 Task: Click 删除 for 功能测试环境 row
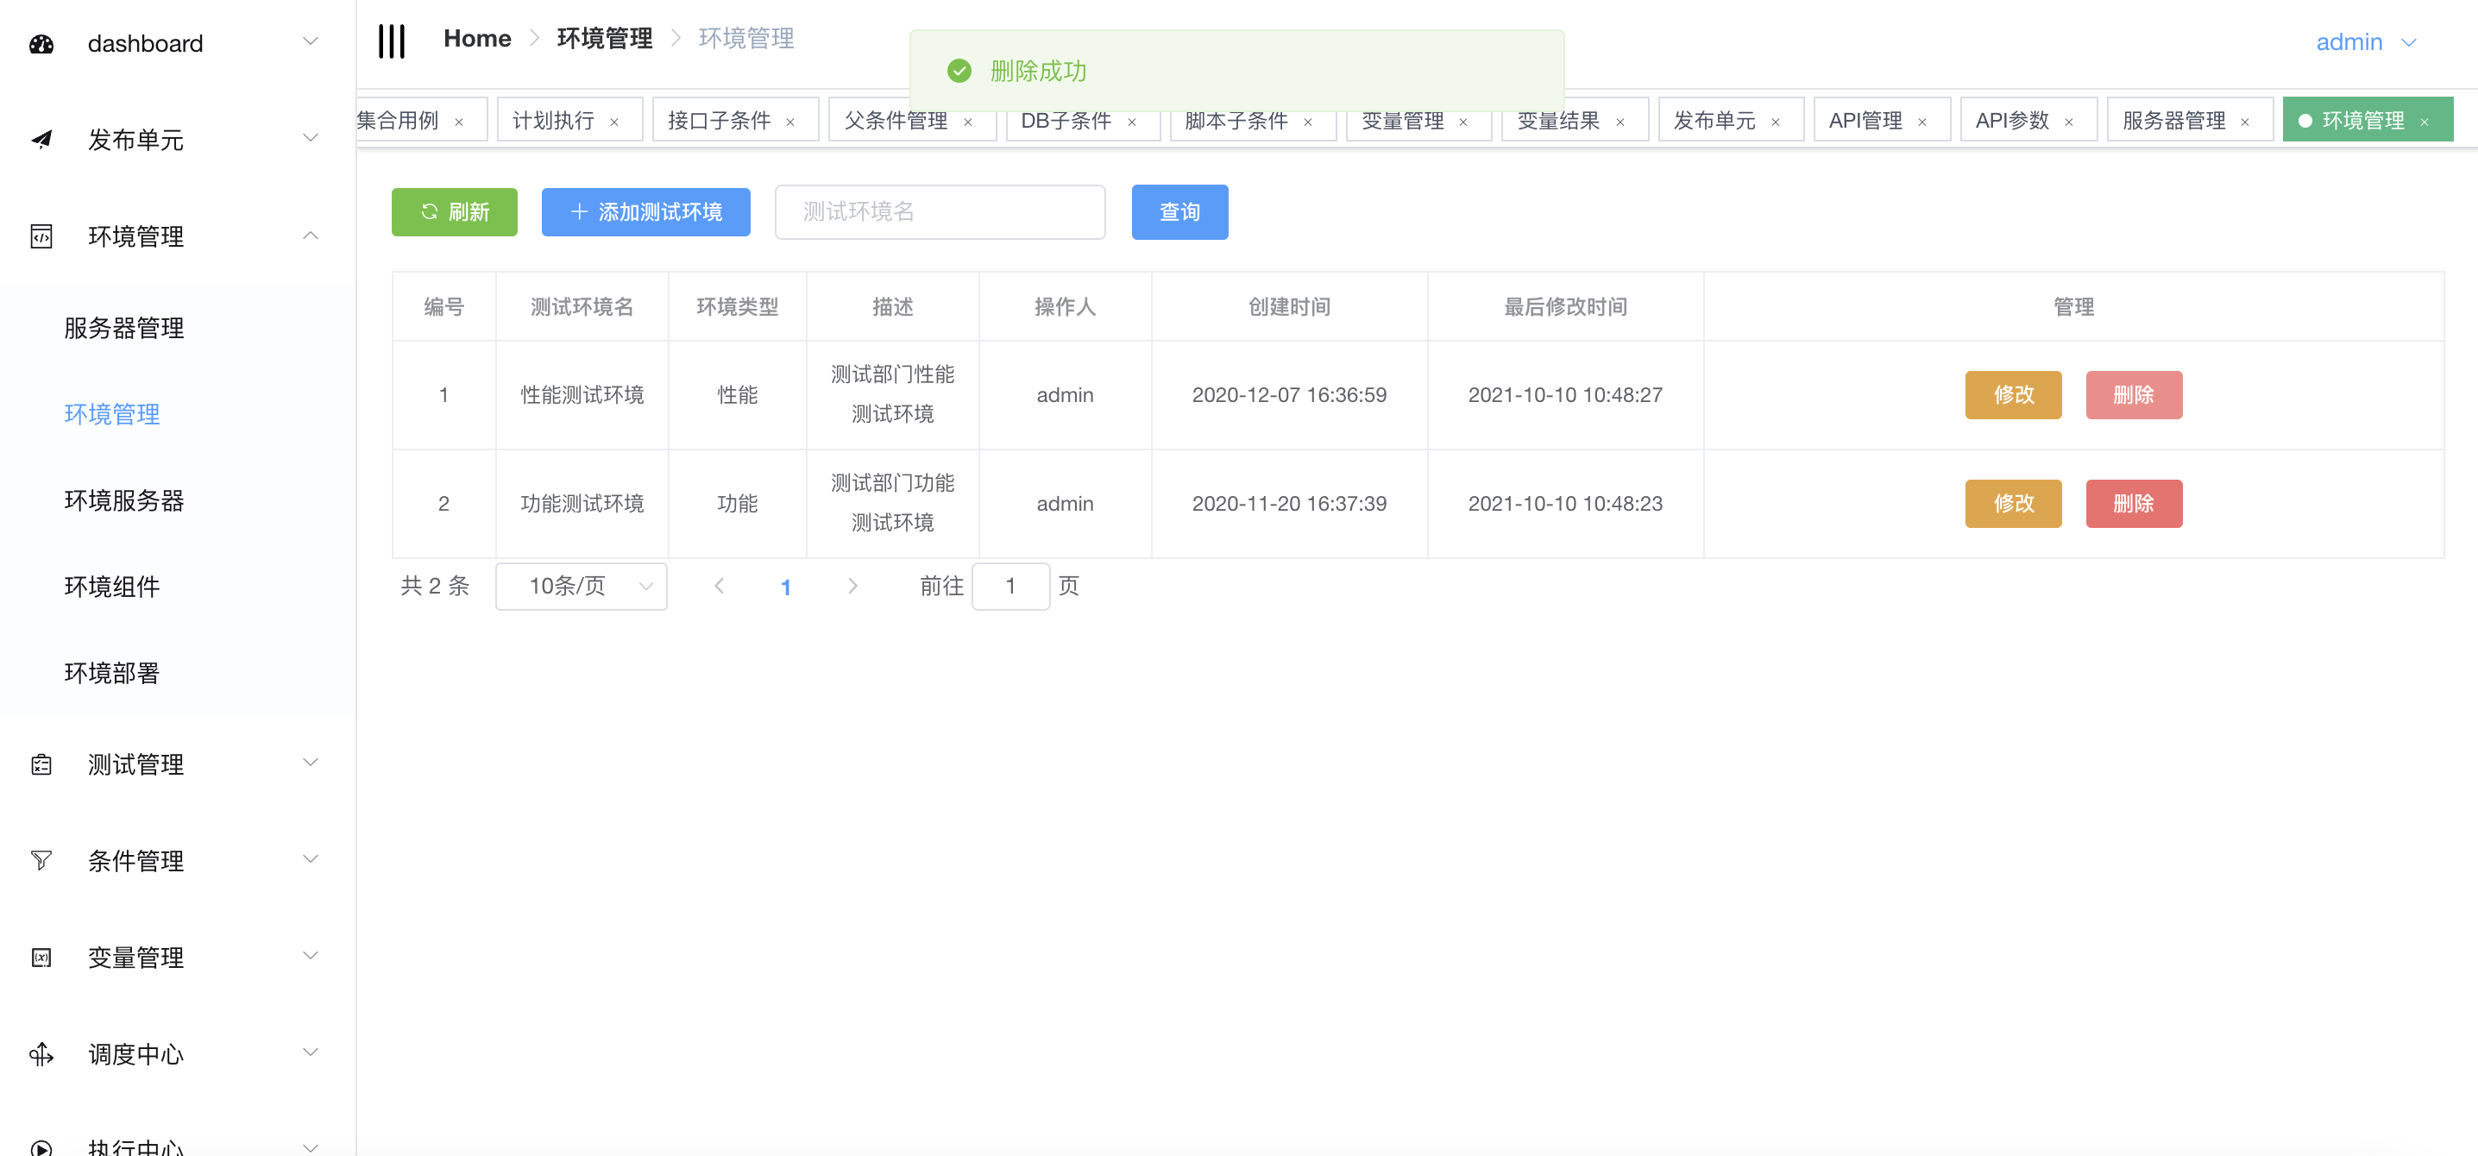pyautogui.click(x=2134, y=504)
